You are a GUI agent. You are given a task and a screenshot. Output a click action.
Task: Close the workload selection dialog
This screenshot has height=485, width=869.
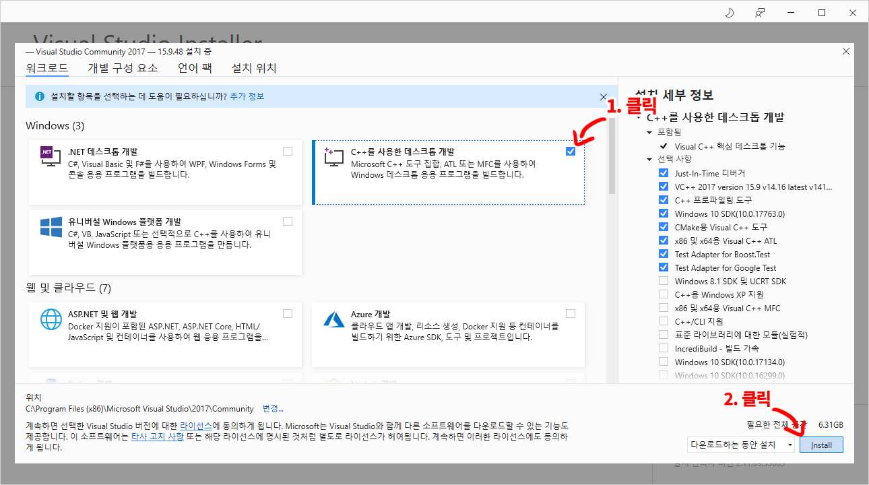pyautogui.click(x=846, y=51)
